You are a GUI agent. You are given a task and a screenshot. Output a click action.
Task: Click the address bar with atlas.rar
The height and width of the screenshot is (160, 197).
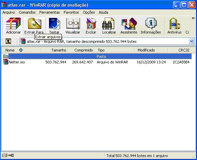[x=107, y=41]
